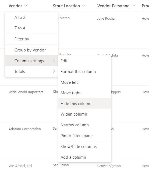Choose Group by Vendor
Image resolution: width=149 pixels, height=170 pixels.
pyautogui.click(x=31, y=50)
